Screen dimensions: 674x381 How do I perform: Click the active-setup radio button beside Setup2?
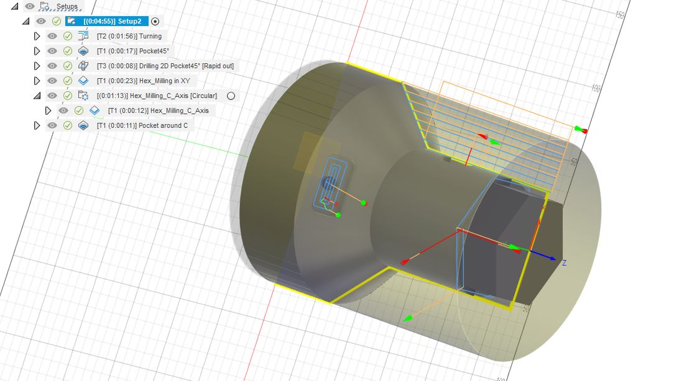(155, 21)
